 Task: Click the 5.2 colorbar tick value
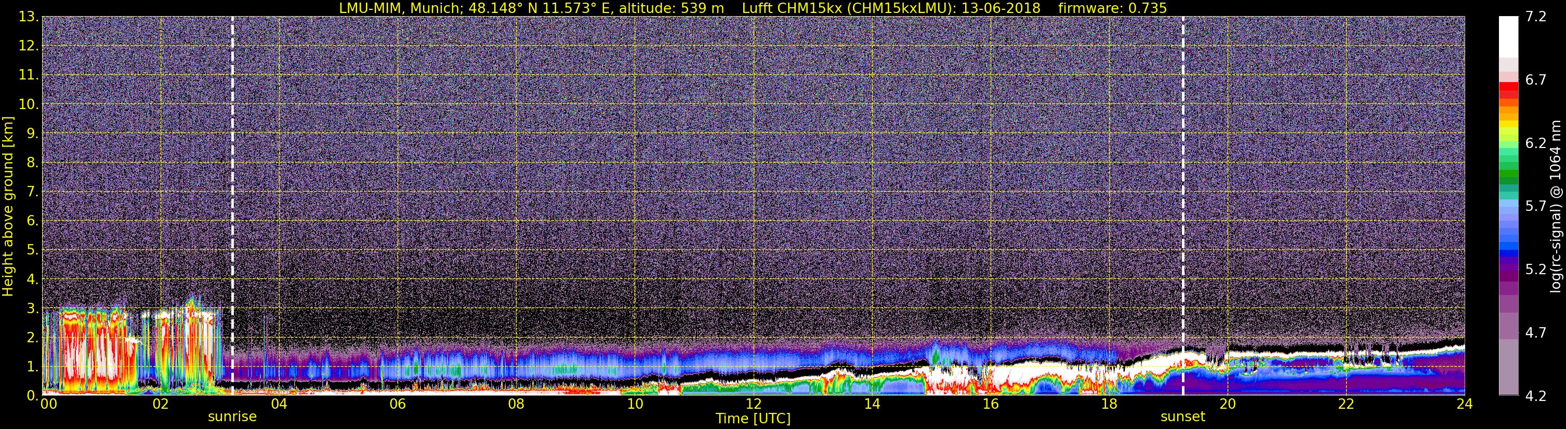click(x=1536, y=270)
